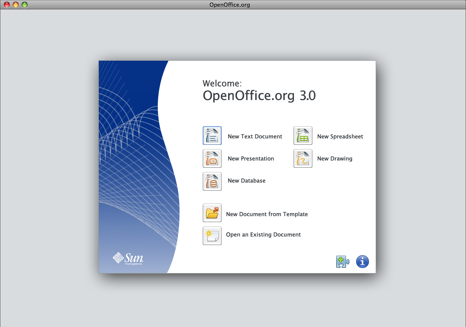Open extensions via the puzzle piece icon
Screen dimensions: 466x327
(x=342, y=262)
